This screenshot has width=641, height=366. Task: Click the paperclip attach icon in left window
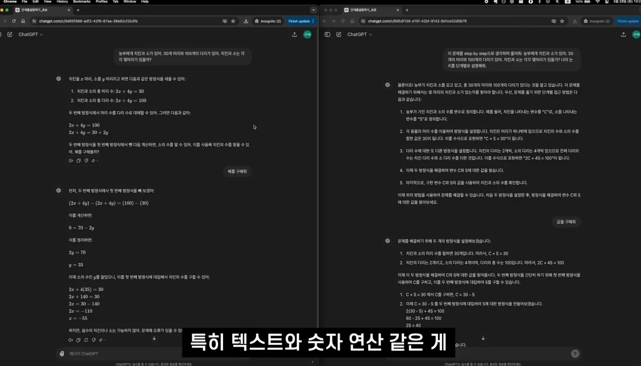point(62,354)
